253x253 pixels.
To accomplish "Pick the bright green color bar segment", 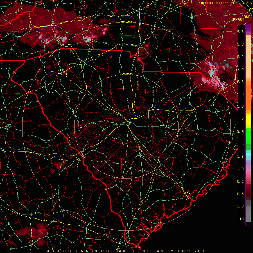I will click(x=248, y=135).
